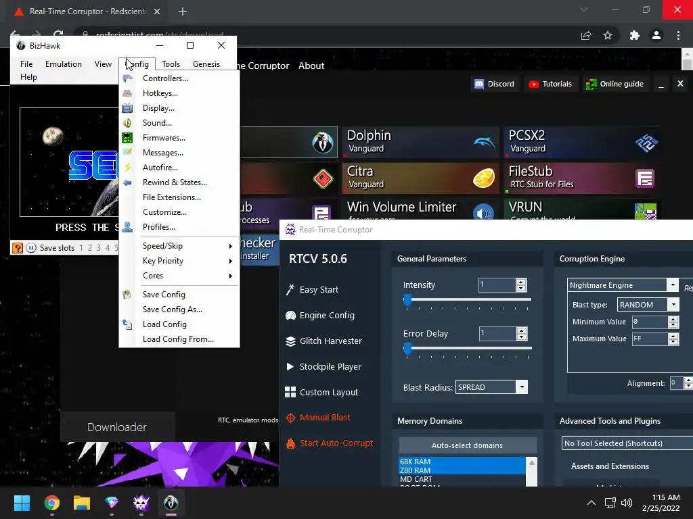Click the Maximum Value FF field
The image size is (693, 519).
[650, 339]
